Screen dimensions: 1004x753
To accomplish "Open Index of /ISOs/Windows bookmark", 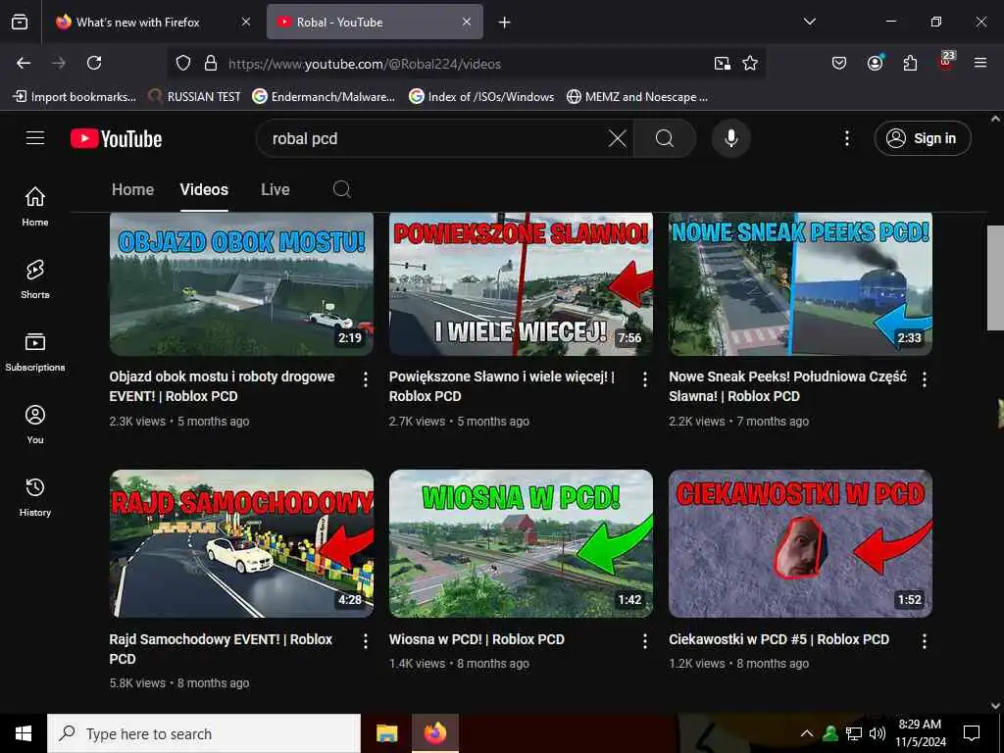I will (481, 97).
